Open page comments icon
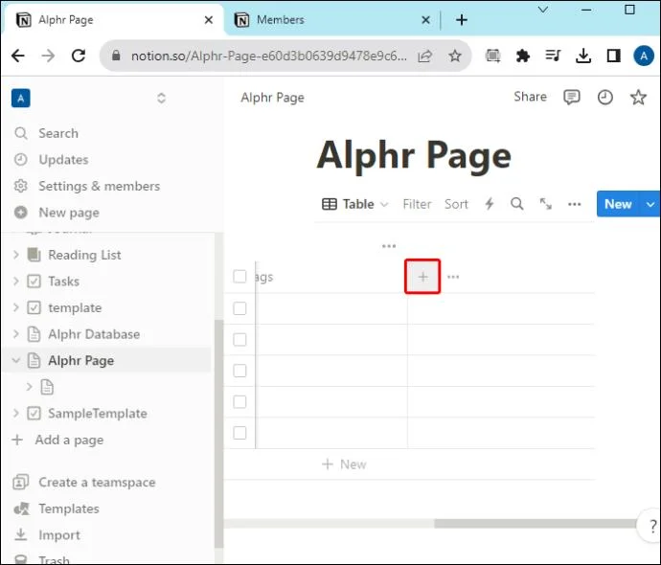This screenshot has width=661, height=565. tap(572, 98)
